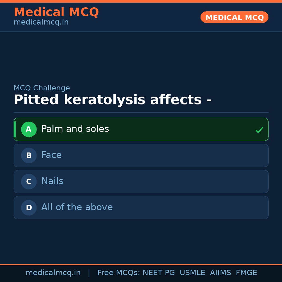The width and height of the screenshot is (282, 282).
Task: Click 'FMGE' in the footer
Action: click(246, 273)
